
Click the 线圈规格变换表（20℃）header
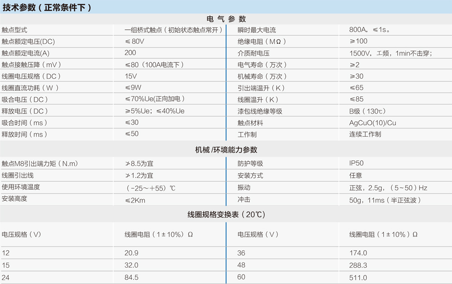click(x=226, y=214)
